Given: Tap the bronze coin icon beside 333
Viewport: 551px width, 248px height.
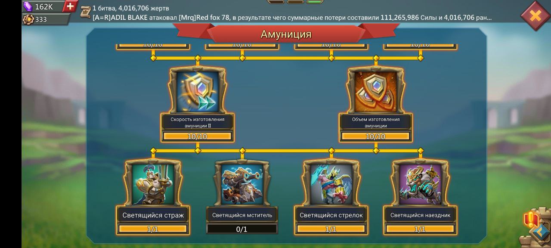Looking at the screenshot, I should [x=28, y=19].
